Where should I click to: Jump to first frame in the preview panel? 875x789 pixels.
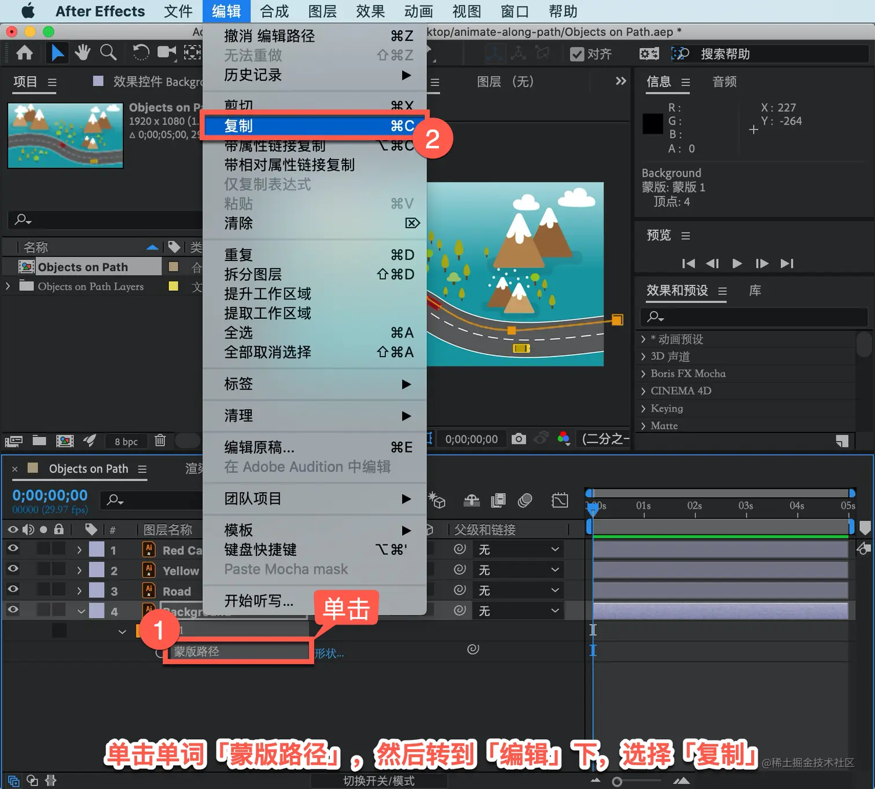click(688, 263)
